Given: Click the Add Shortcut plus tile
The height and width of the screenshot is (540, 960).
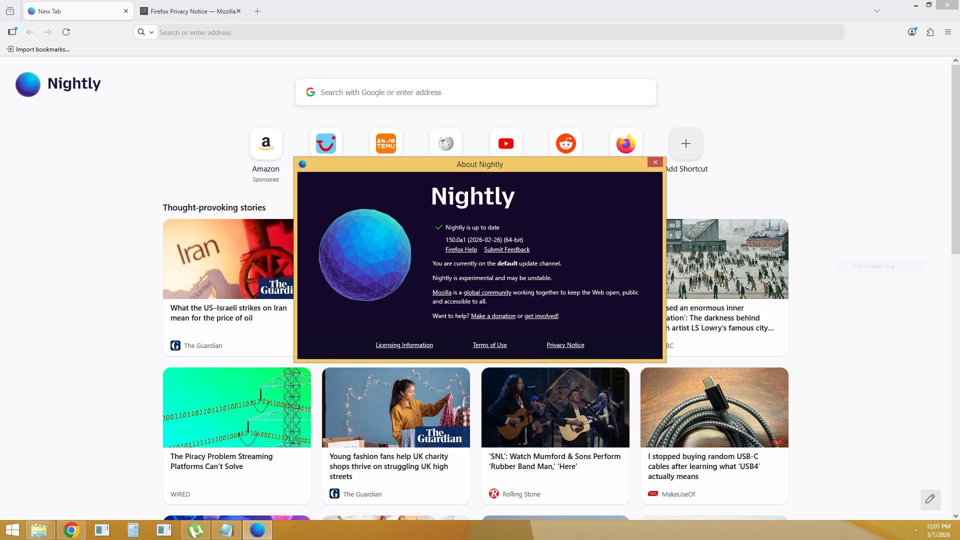Looking at the screenshot, I should coord(685,143).
